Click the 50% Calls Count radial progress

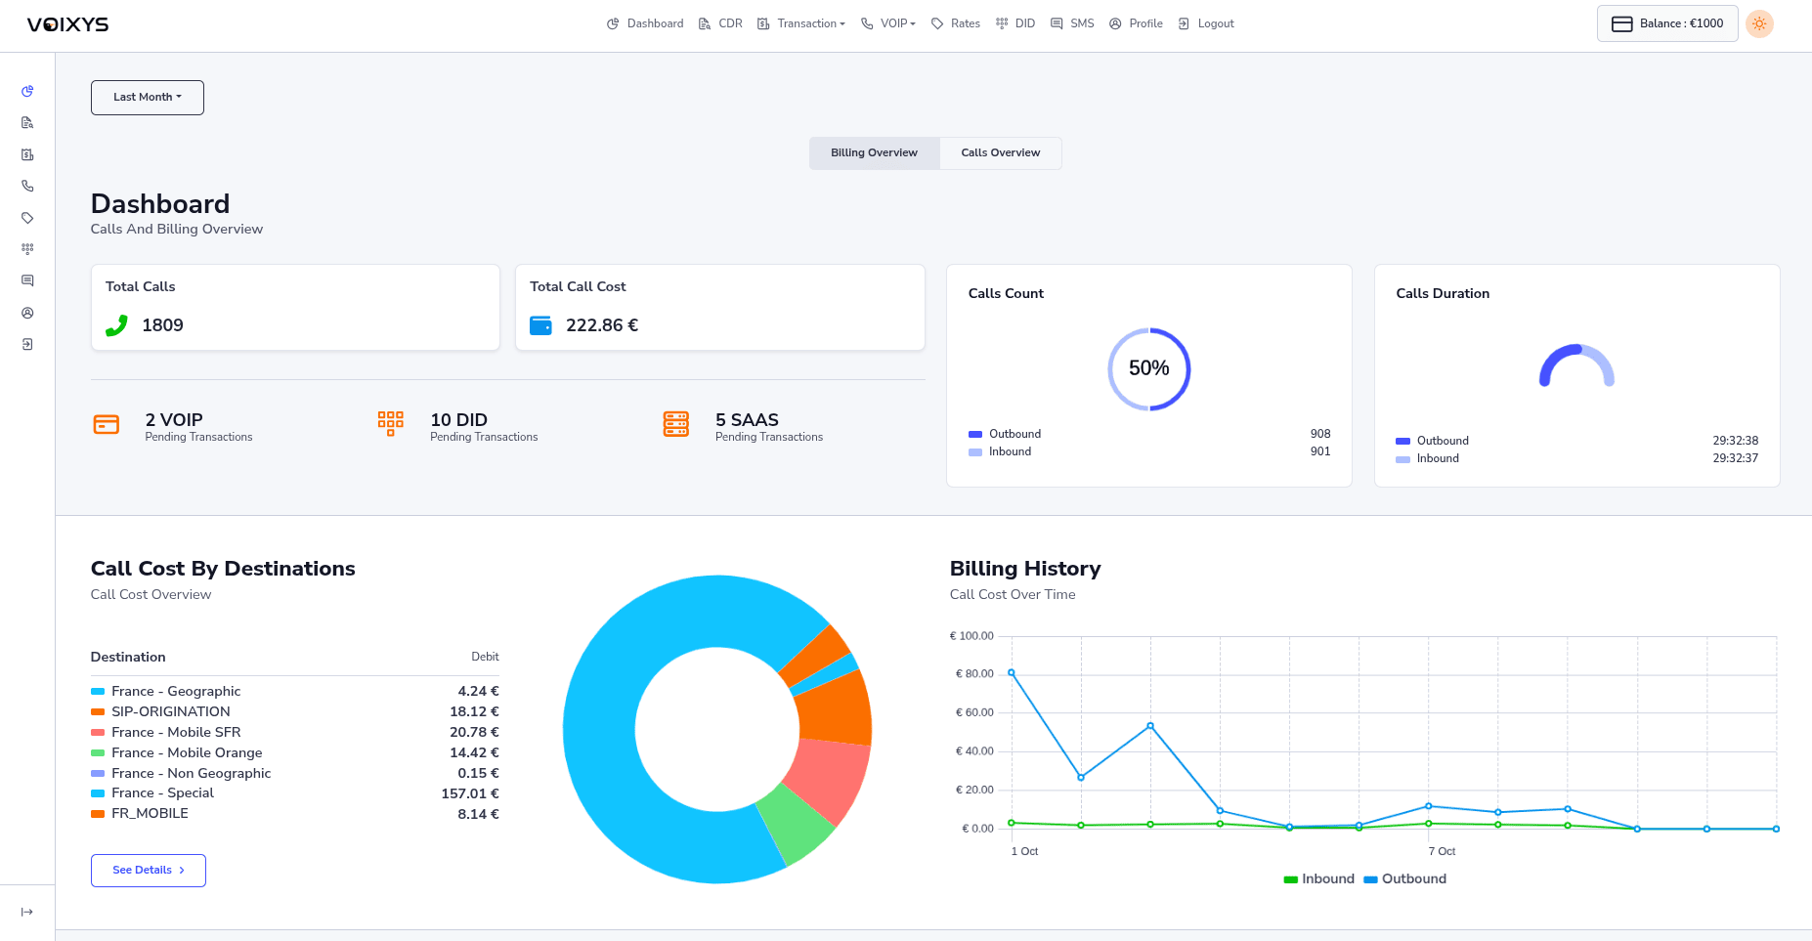[1149, 369]
